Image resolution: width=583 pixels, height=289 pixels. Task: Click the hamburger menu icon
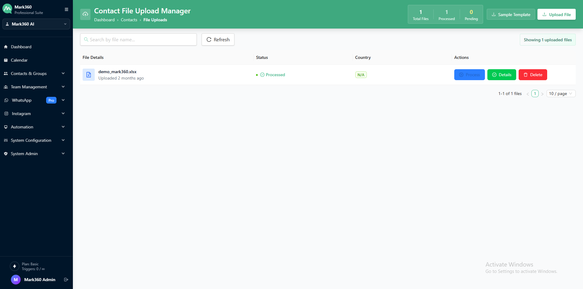(x=66, y=9)
